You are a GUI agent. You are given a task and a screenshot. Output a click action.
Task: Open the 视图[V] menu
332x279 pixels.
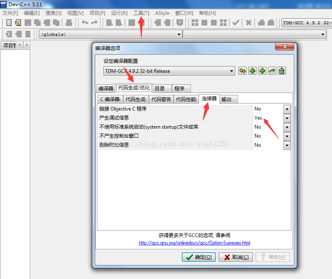[x=76, y=13]
